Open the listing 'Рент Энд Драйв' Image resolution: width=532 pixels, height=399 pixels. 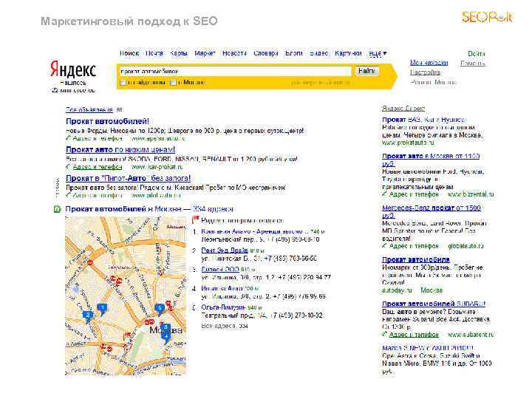coord(225,250)
